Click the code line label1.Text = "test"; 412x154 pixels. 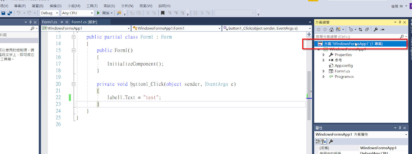[134, 98]
